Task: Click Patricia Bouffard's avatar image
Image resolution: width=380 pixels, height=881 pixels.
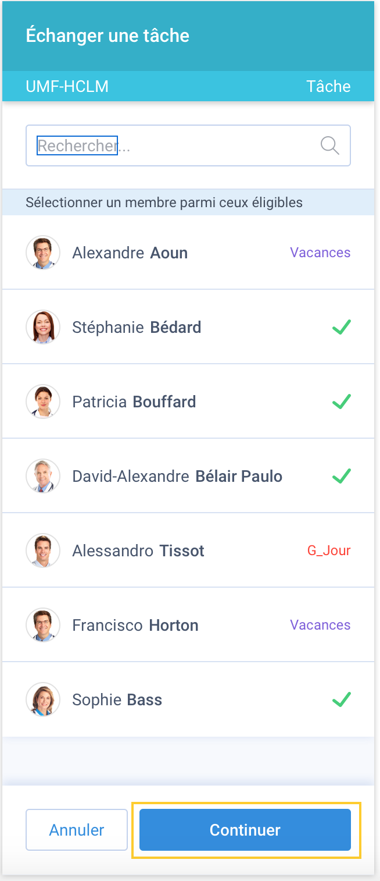Action: 43,402
